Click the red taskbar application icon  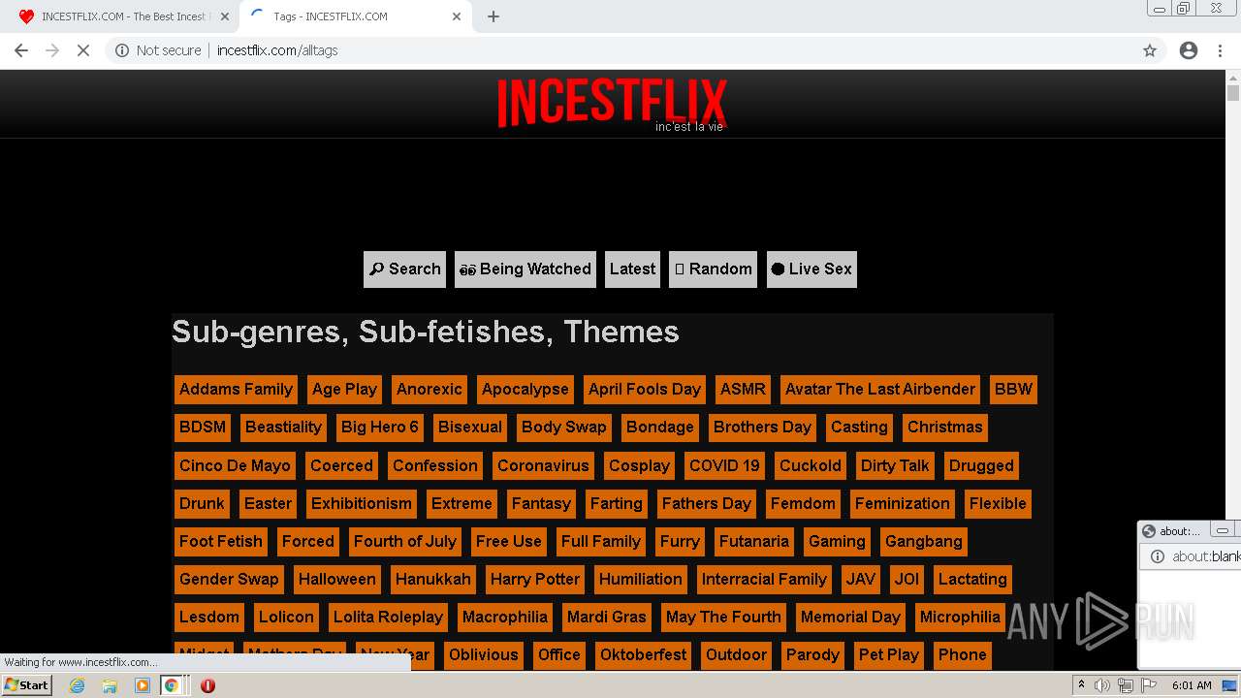pos(207,685)
